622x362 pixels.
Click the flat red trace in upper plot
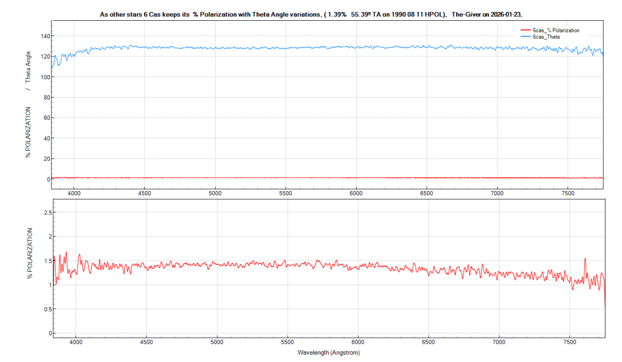[x=311, y=177]
